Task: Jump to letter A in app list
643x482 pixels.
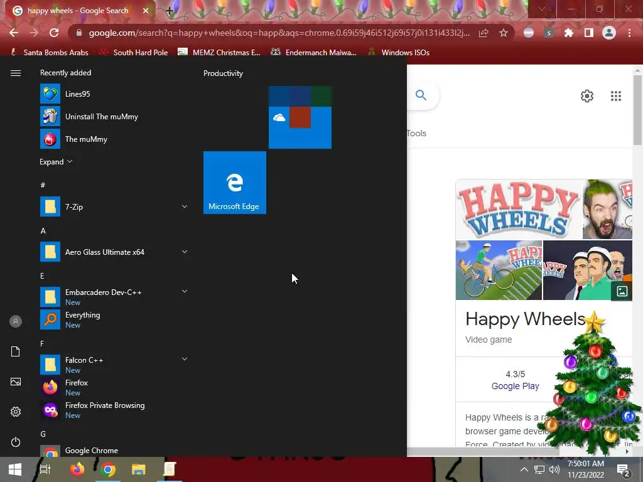Action: [x=43, y=231]
